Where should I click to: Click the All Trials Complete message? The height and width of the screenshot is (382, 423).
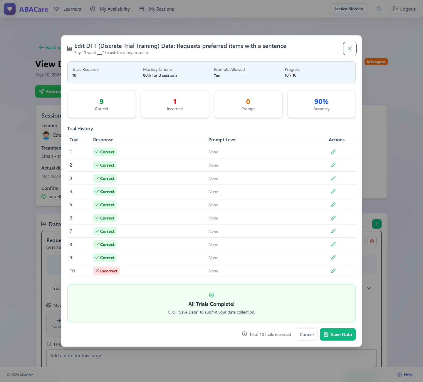(x=211, y=304)
